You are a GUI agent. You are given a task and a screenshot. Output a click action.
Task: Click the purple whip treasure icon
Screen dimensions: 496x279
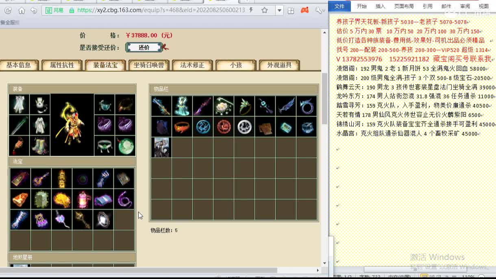click(x=124, y=199)
